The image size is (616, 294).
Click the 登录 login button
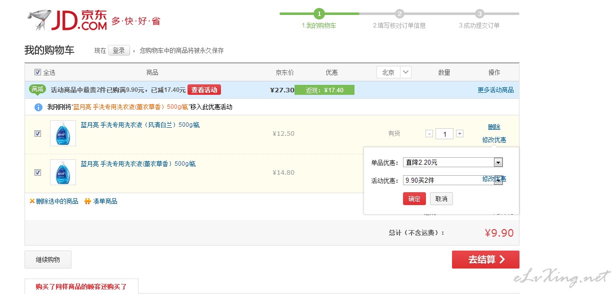point(119,50)
